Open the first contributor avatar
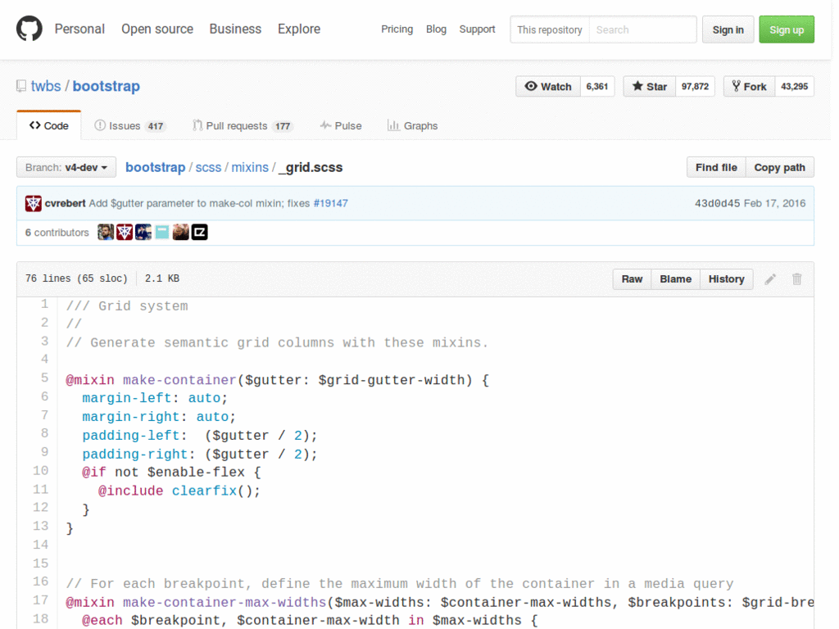839x629 pixels. pyautogui.click(x=106, y=232)
